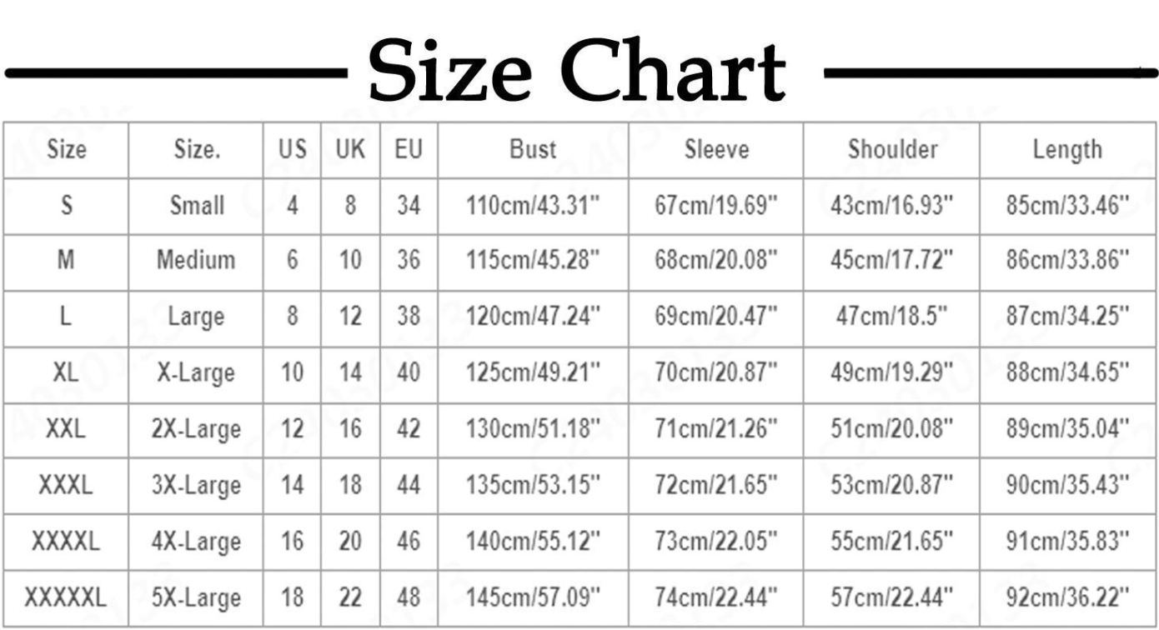This screenshot has height=630, width=1159.
Task: Click bust value 110cm/43.31"
Action: coord(533,205)
